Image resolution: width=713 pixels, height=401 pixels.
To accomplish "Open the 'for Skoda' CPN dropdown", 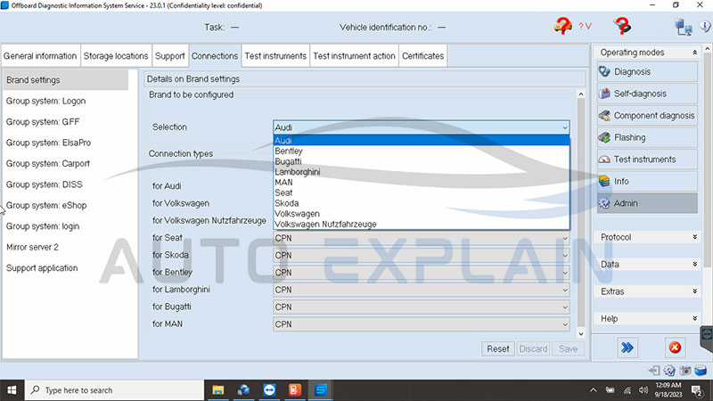I will (421, 256).
